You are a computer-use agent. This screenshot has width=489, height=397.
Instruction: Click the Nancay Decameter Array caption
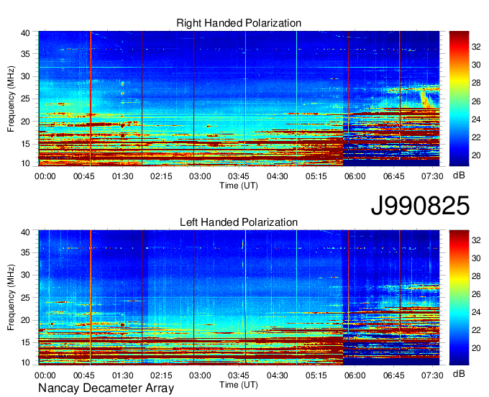click(106, 388)
